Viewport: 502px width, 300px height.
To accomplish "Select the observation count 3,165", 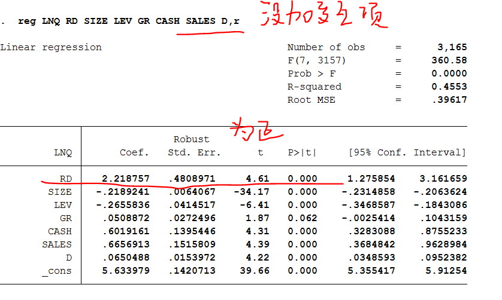I will (x=452, y=48).
